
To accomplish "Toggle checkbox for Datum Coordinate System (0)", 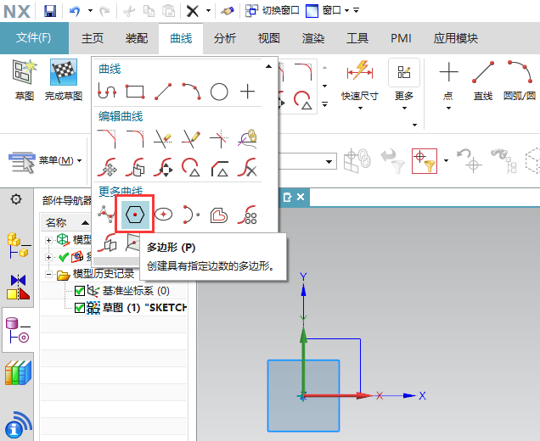I will [x=80, y=291].
